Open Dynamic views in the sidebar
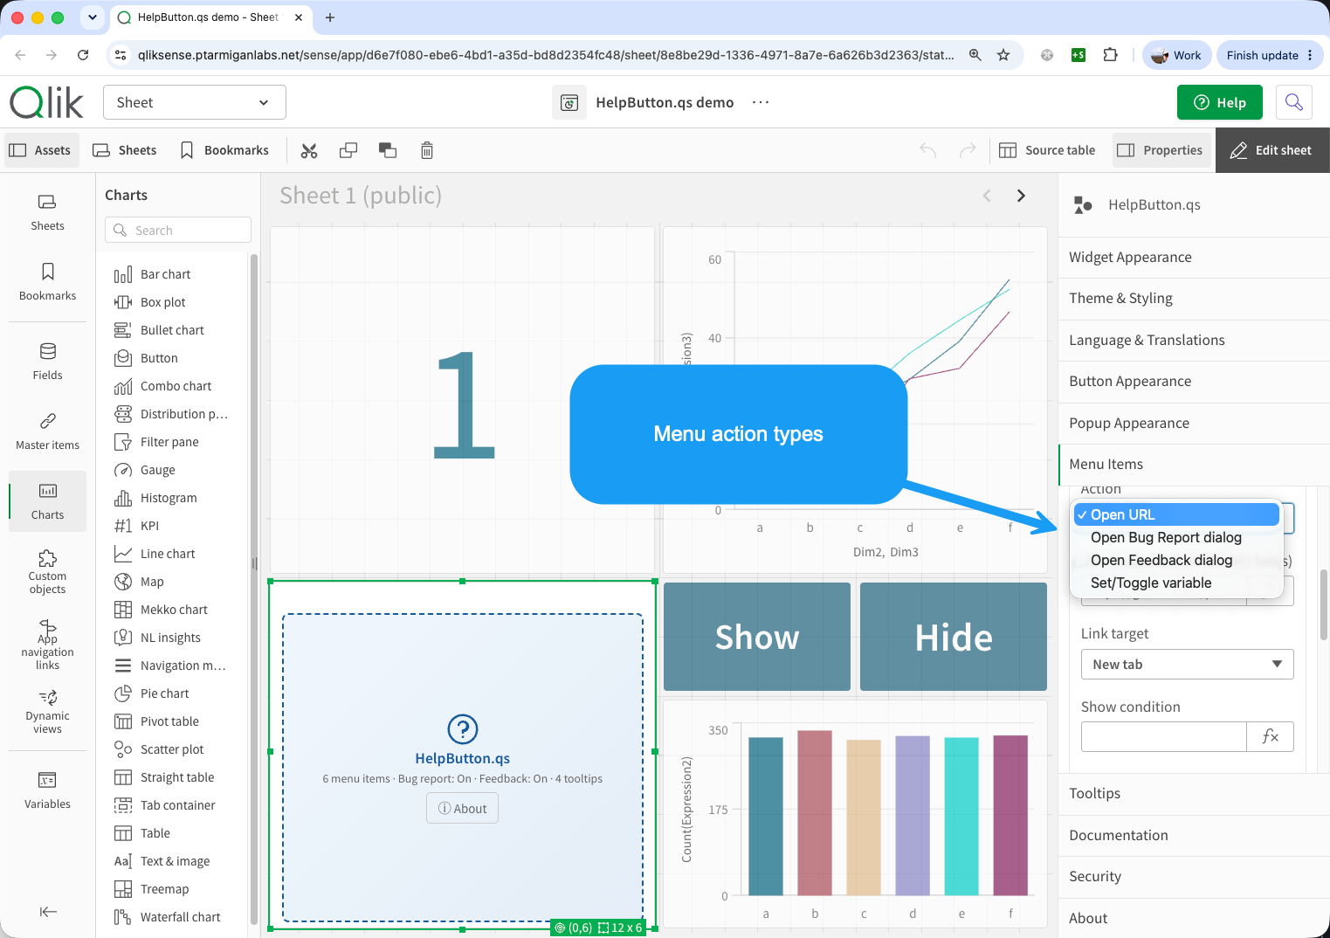Screen dimensions: 1330x938 point(47,712)
